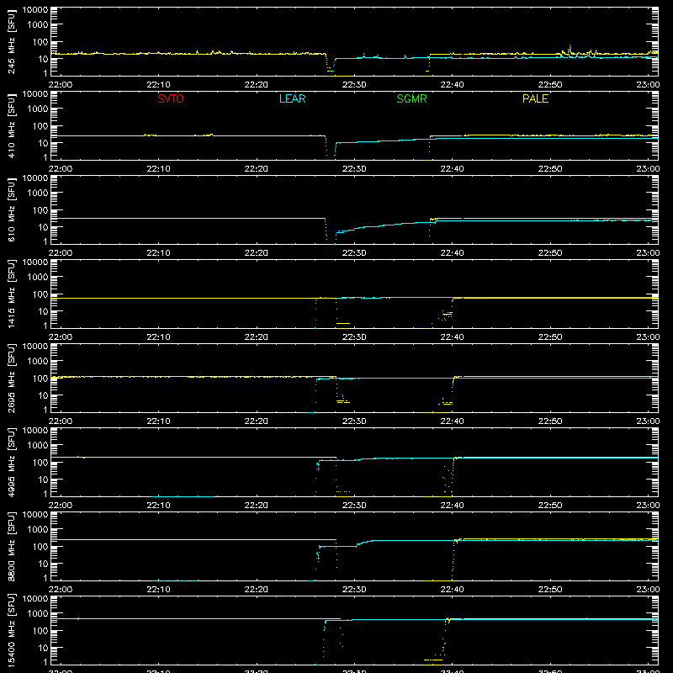
Task: Click 22:50 time label below 610 MHz plot
Action: coord(550,253)
